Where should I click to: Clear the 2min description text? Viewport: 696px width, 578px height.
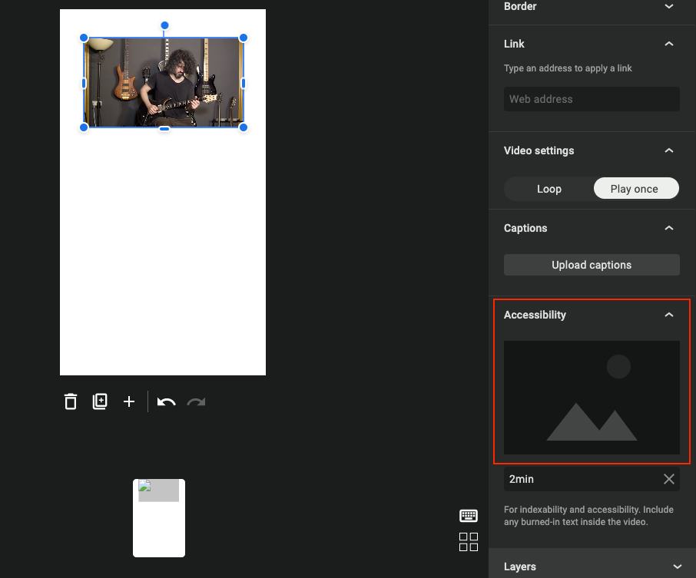pyautogui.click(x=668, y=479)
